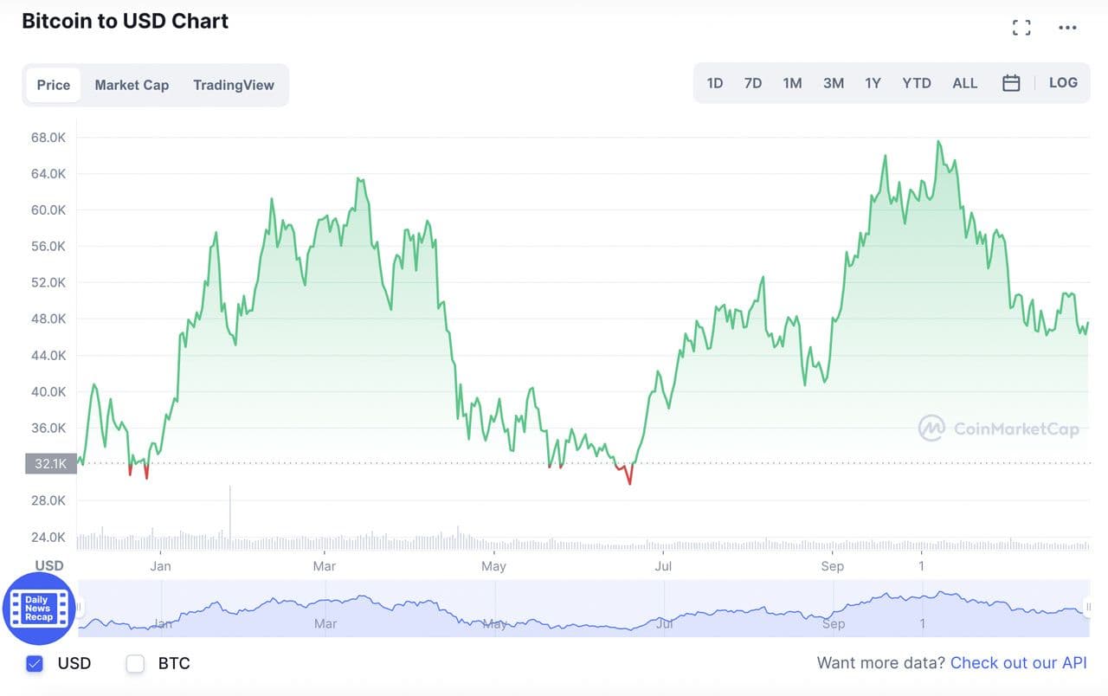Select the 1D time range
This screenshot has width=1108, height=696.
[715, 83]
